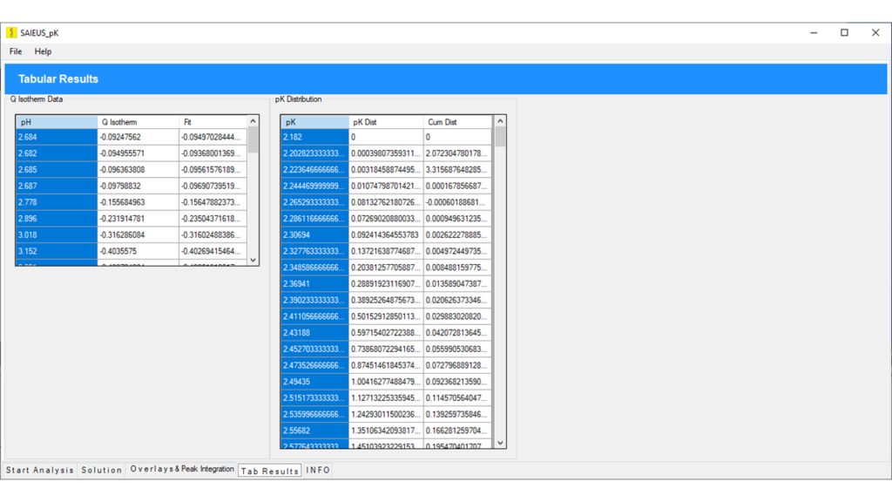Screen dimensions: 892x502
Task: Click Fit value -0.31602488386
Action: (213, 234)
